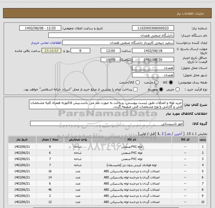Go to page 2 of results
Image resolution: width=215 pixels, height=208 pixels.
(x=163, y=134)
